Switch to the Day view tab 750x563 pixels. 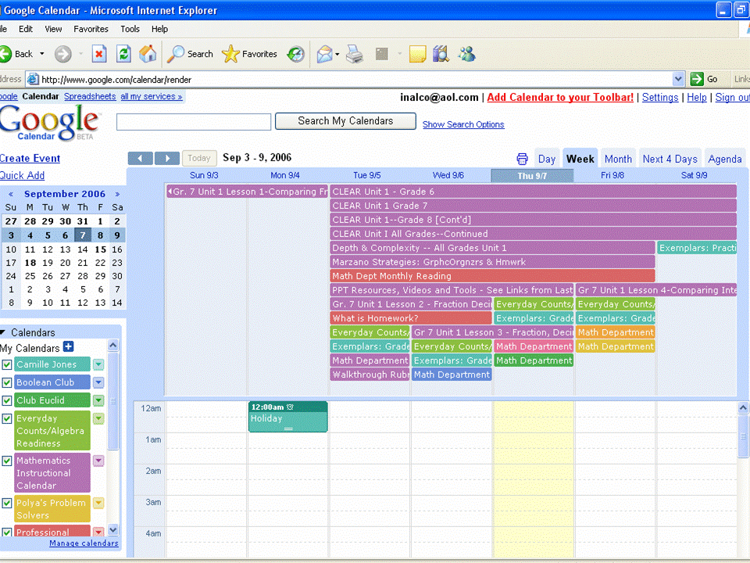point(546,159)
